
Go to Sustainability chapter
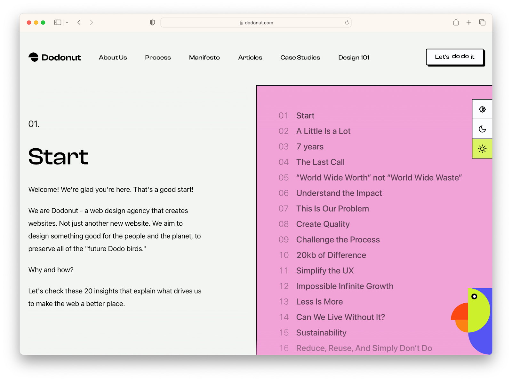(x=313, y=333)
